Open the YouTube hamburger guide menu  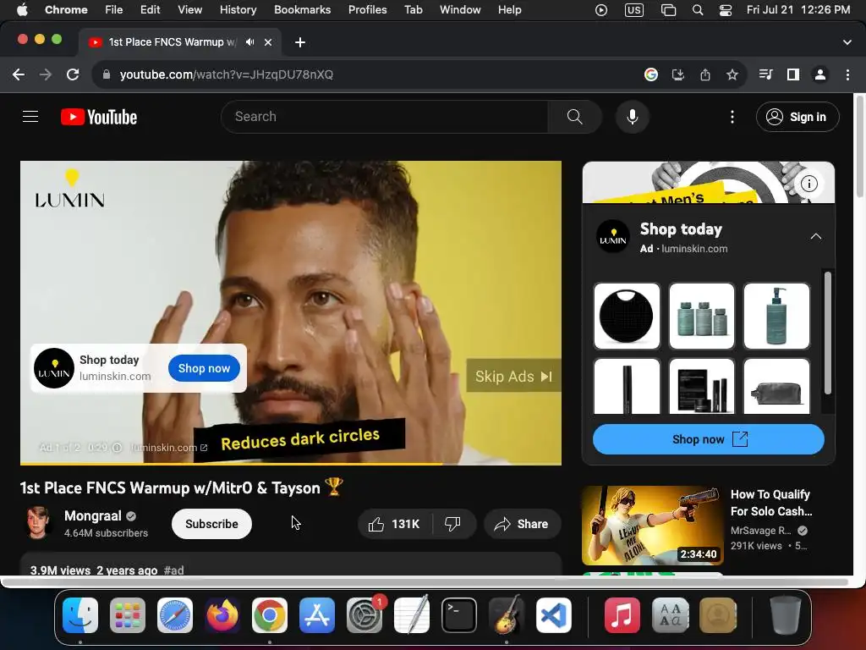(30, 117)
